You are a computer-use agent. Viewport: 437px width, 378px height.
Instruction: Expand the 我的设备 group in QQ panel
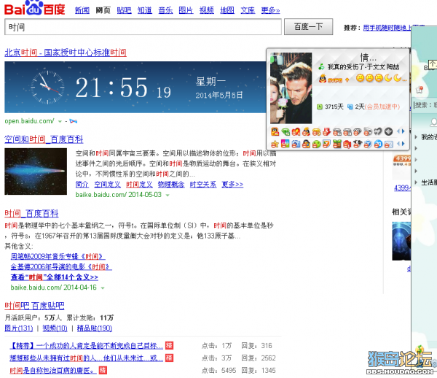coord(416,137)
